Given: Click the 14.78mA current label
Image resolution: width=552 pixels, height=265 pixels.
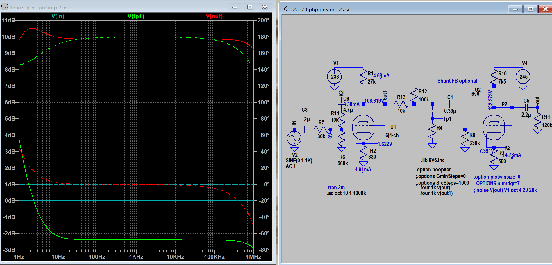Looking at the screenshot, I should click(512, 155).
